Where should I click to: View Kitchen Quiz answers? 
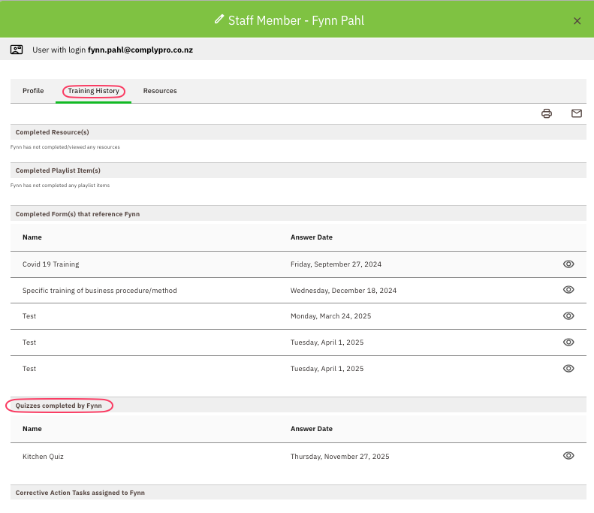tap(568, 456)
